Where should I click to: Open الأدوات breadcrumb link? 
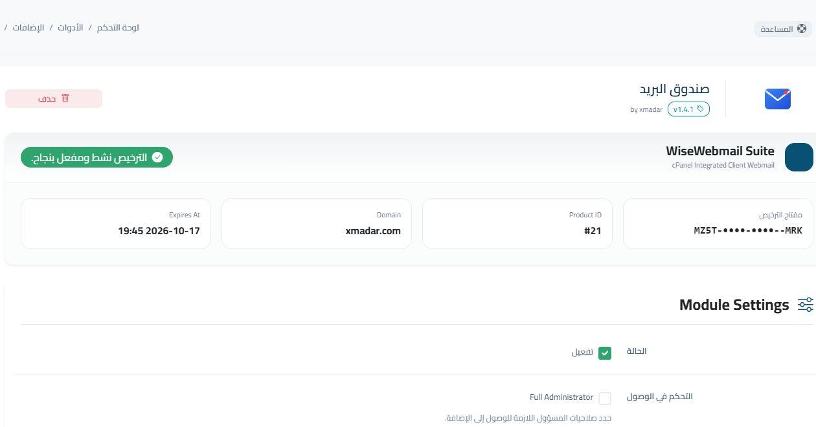click(70, 28)
